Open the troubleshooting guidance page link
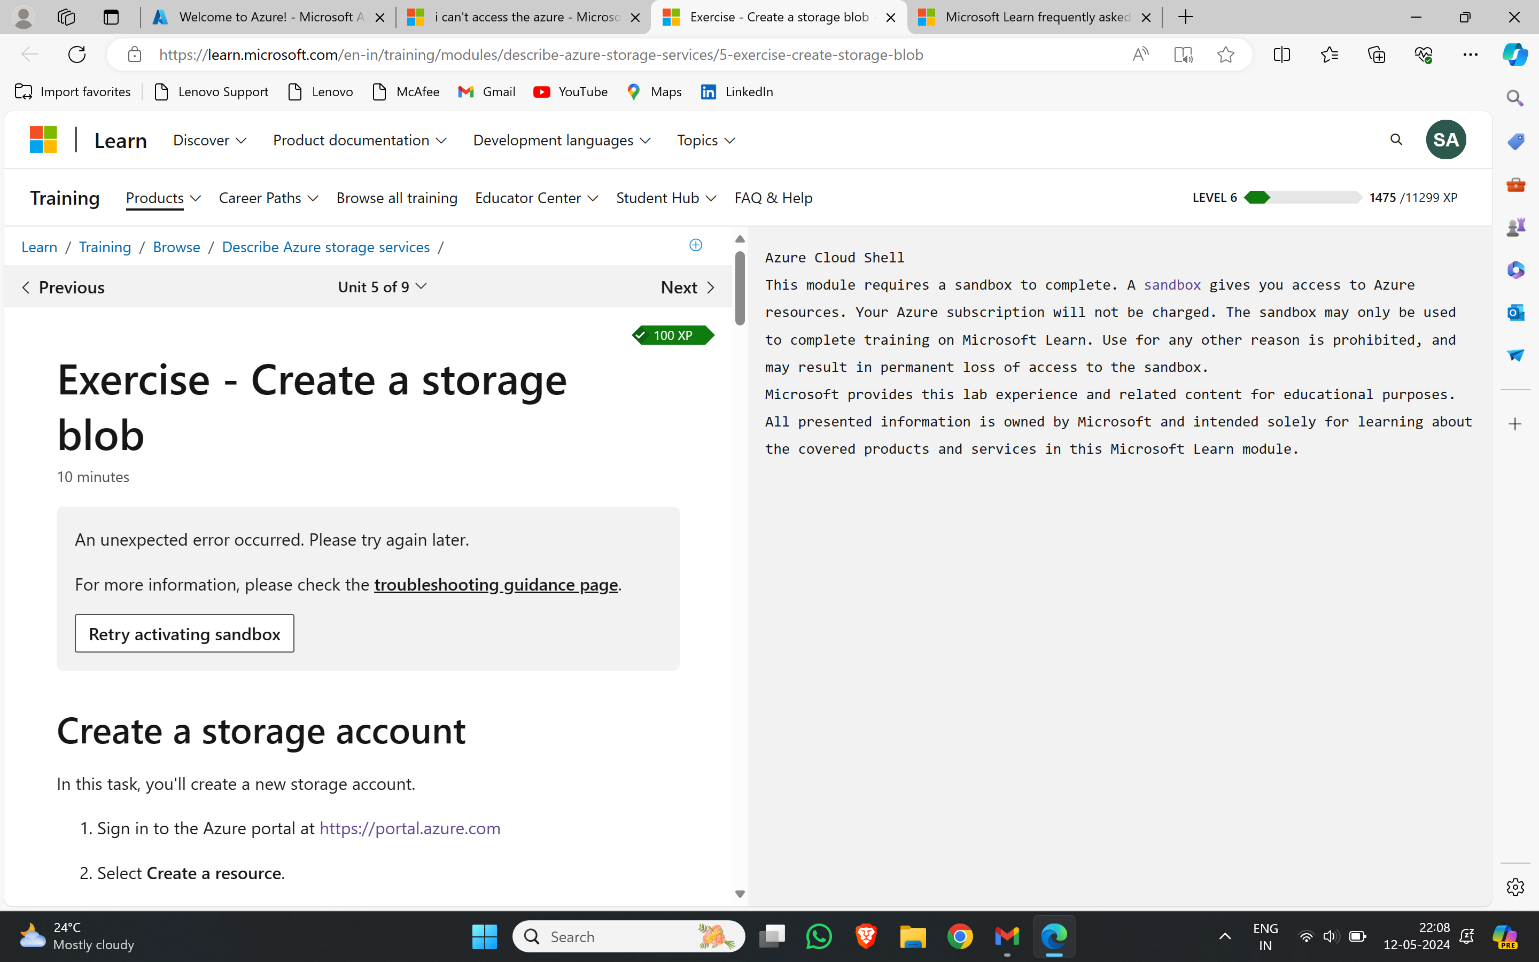The image size is (1539, 962). click(495, 584)
